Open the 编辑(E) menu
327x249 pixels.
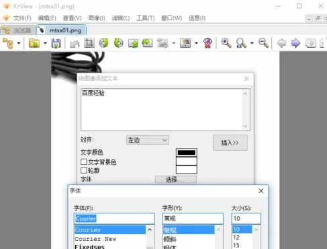click(47, 18)
